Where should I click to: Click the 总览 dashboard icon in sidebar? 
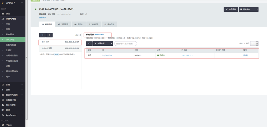pyautogui.click(x=3, y=14)
